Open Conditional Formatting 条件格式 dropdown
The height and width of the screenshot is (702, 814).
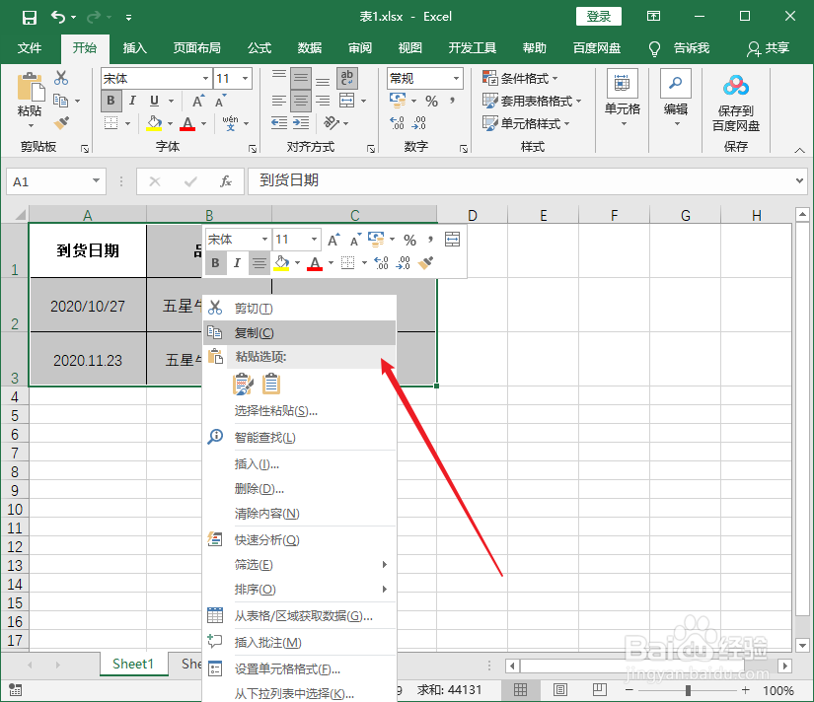521,78
